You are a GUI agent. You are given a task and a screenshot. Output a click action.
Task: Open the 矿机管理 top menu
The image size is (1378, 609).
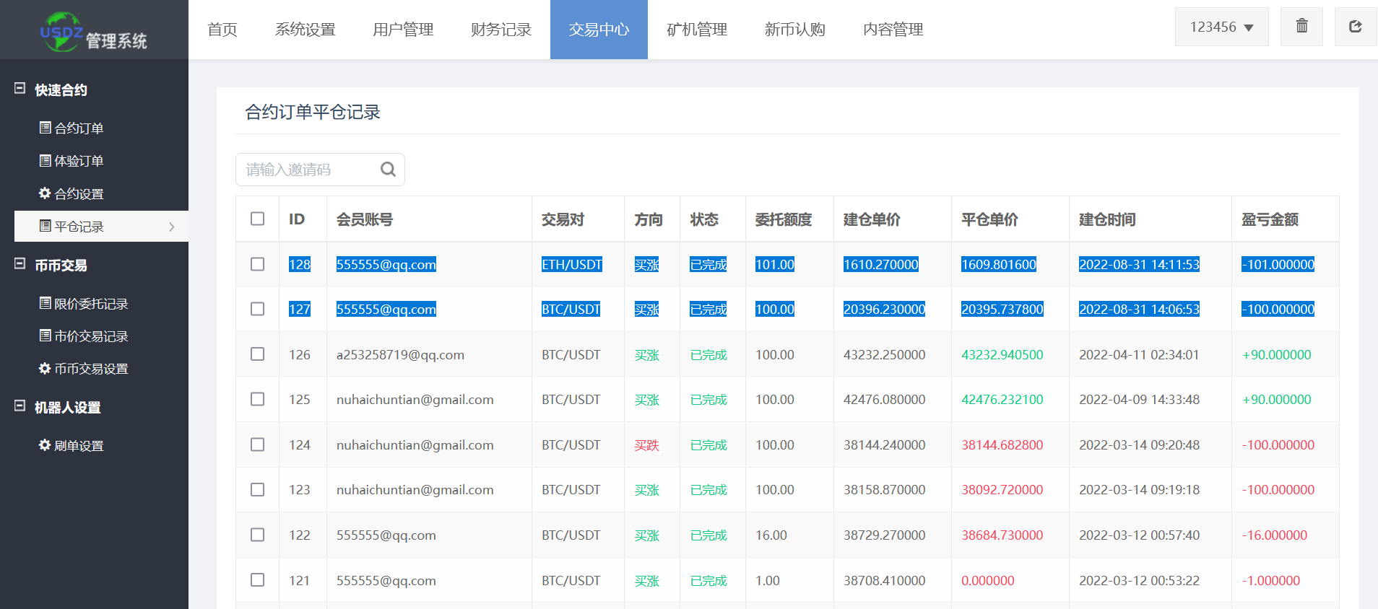[x=696, y=30]
